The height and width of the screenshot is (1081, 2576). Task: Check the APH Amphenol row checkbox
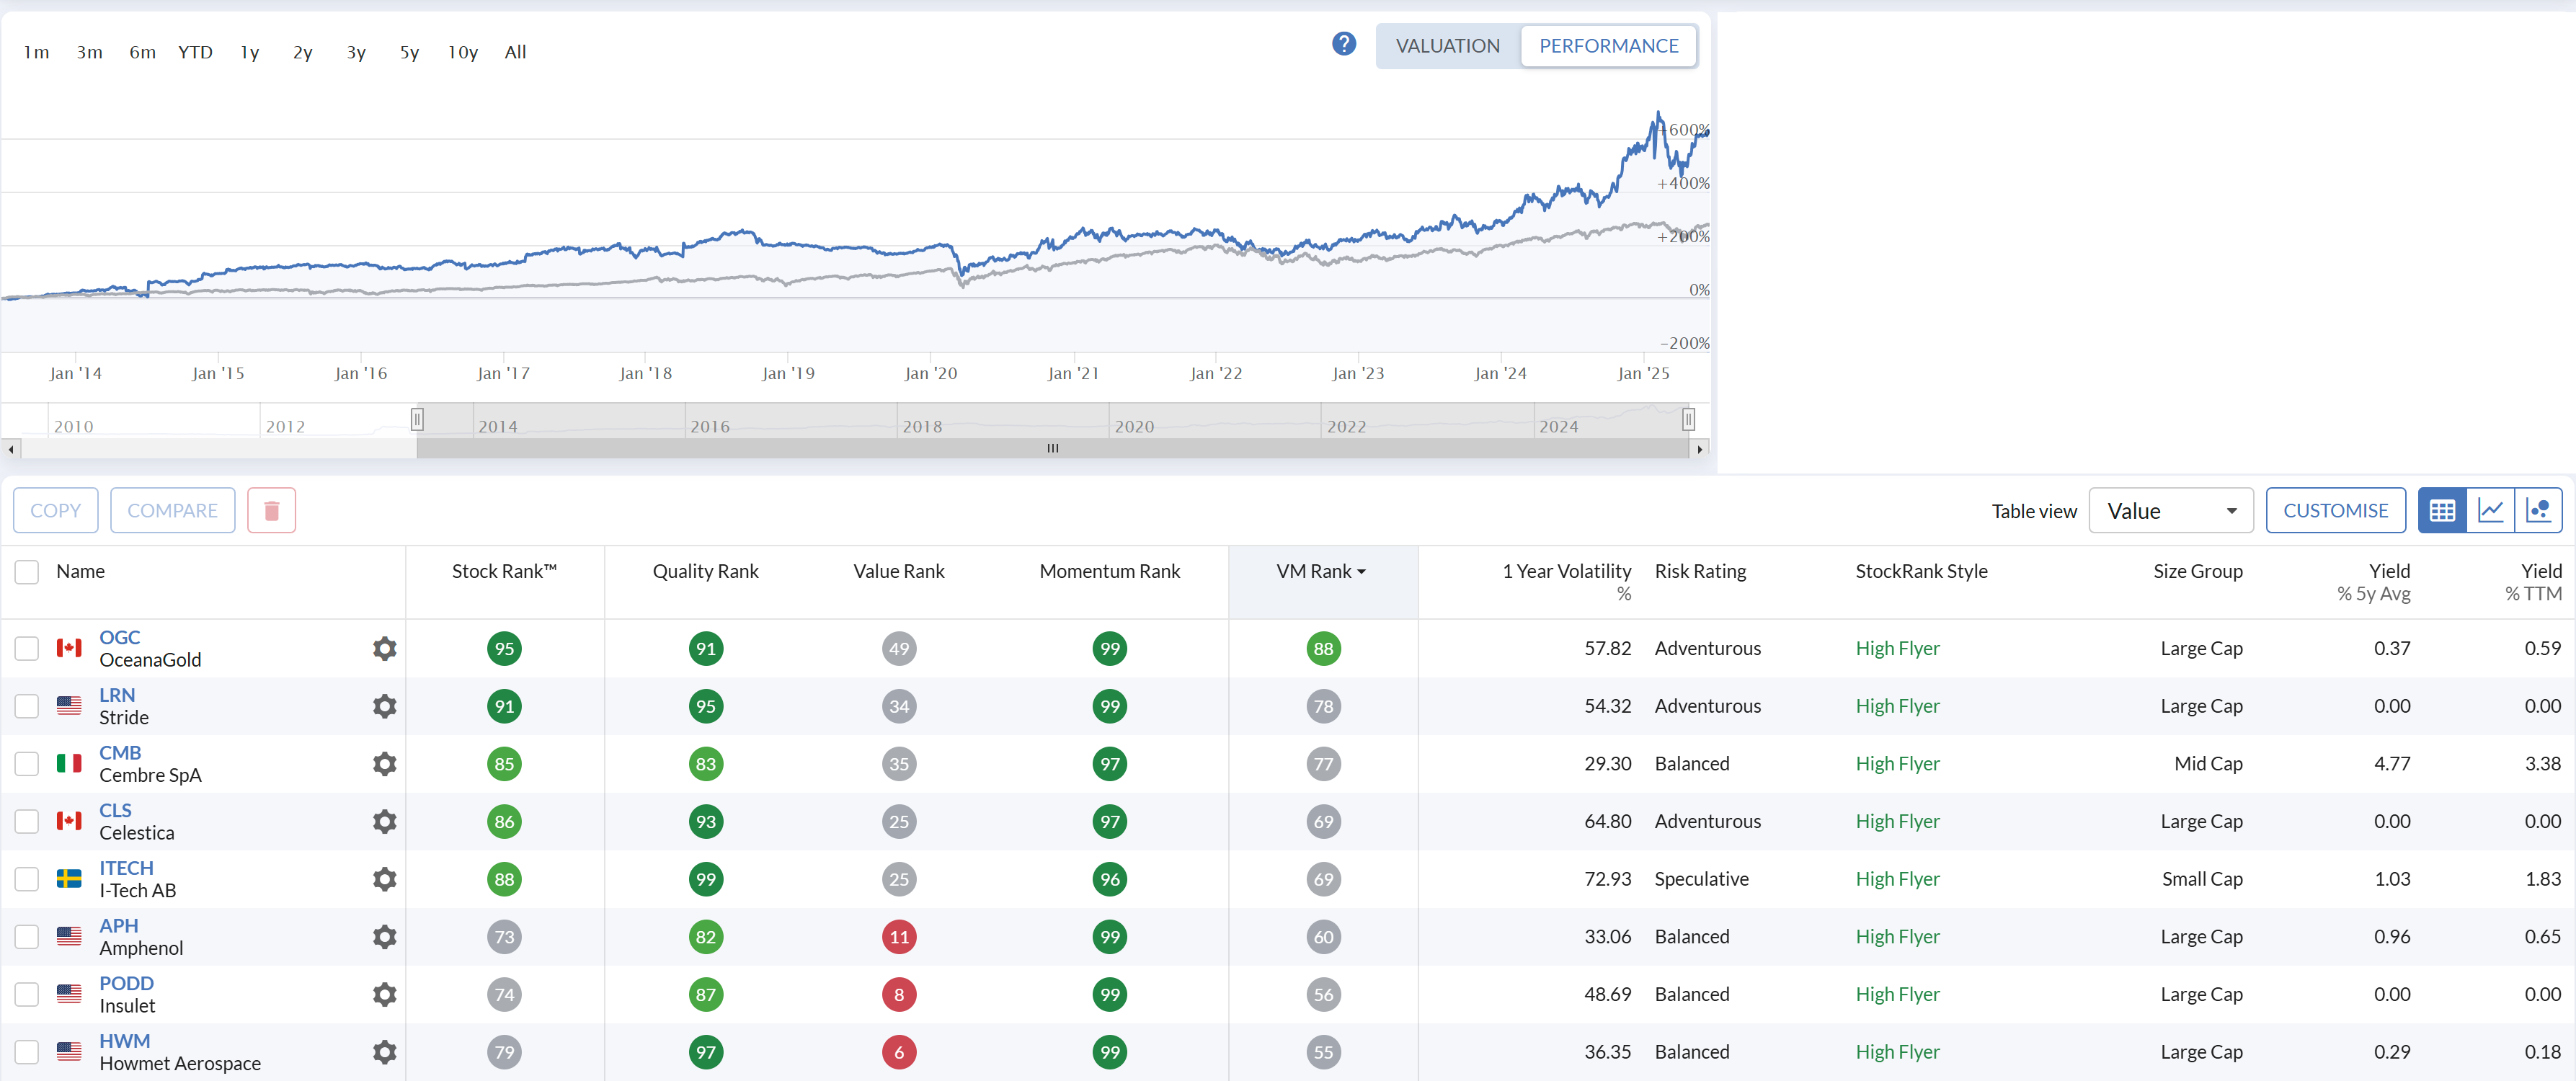(27, 937)
